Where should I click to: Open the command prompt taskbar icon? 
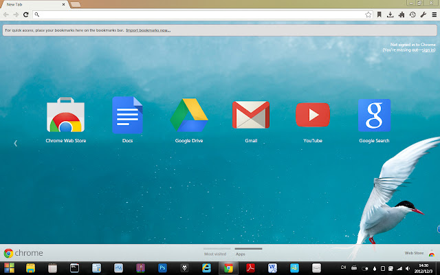coord(74,268)
